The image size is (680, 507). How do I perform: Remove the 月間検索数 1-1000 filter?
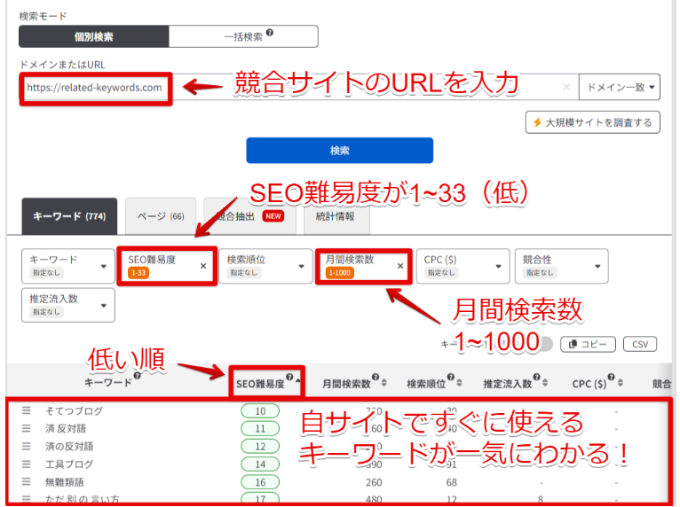(400, 265)
